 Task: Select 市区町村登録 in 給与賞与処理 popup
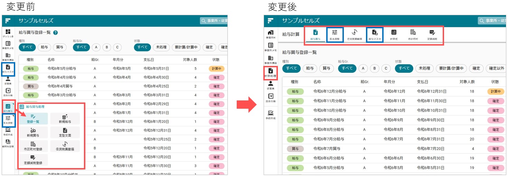click(x=33, y=146)
